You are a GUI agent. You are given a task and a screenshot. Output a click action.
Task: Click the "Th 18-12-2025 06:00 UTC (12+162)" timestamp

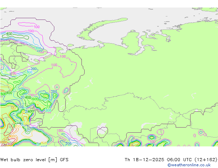171,160
